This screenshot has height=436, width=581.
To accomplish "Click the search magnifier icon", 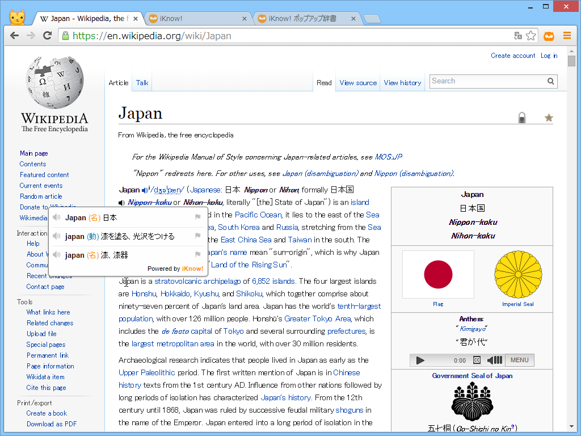I will click(551, 81).
